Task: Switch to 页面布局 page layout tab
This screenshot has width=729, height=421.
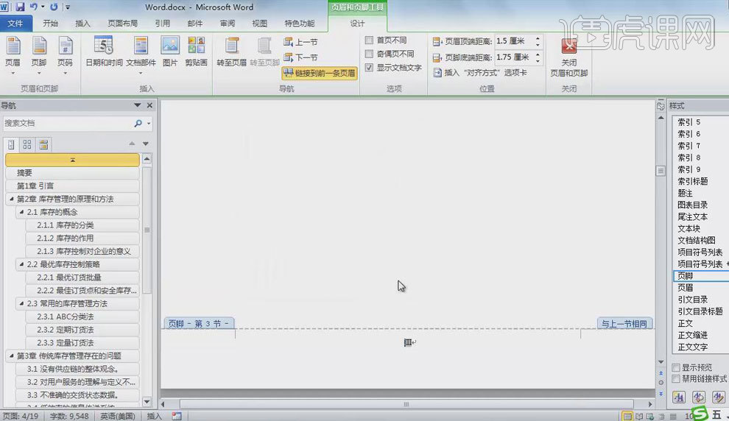Action: coord(123,24)
